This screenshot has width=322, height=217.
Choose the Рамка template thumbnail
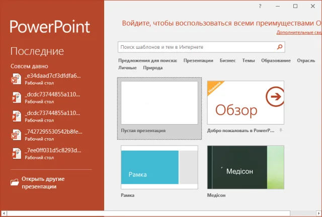(159, 167)
